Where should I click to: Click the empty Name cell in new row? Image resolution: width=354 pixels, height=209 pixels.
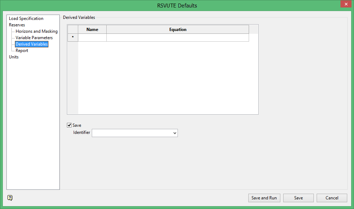(x=93, y=37)
